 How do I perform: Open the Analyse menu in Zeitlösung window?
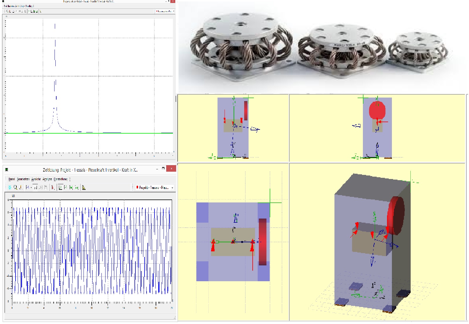(x=47, y=179)
